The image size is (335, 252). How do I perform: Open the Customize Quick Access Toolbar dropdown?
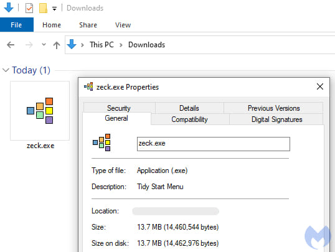point(54,9)
